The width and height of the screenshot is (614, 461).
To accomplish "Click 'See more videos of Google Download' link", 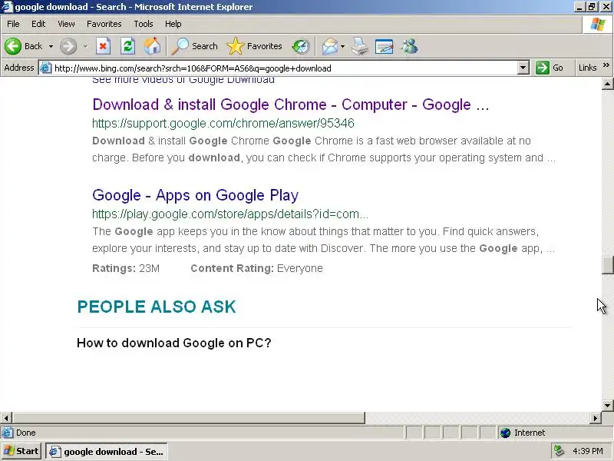I will pyautogui.click(x=183, y=81).
